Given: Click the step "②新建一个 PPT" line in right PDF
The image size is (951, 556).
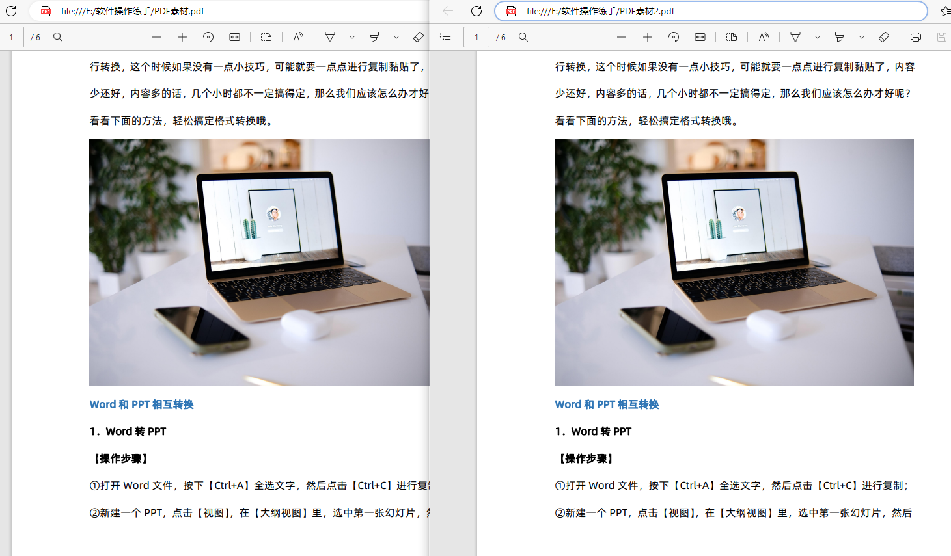Looking at the screenshot, I should click(x=734, y=513).
